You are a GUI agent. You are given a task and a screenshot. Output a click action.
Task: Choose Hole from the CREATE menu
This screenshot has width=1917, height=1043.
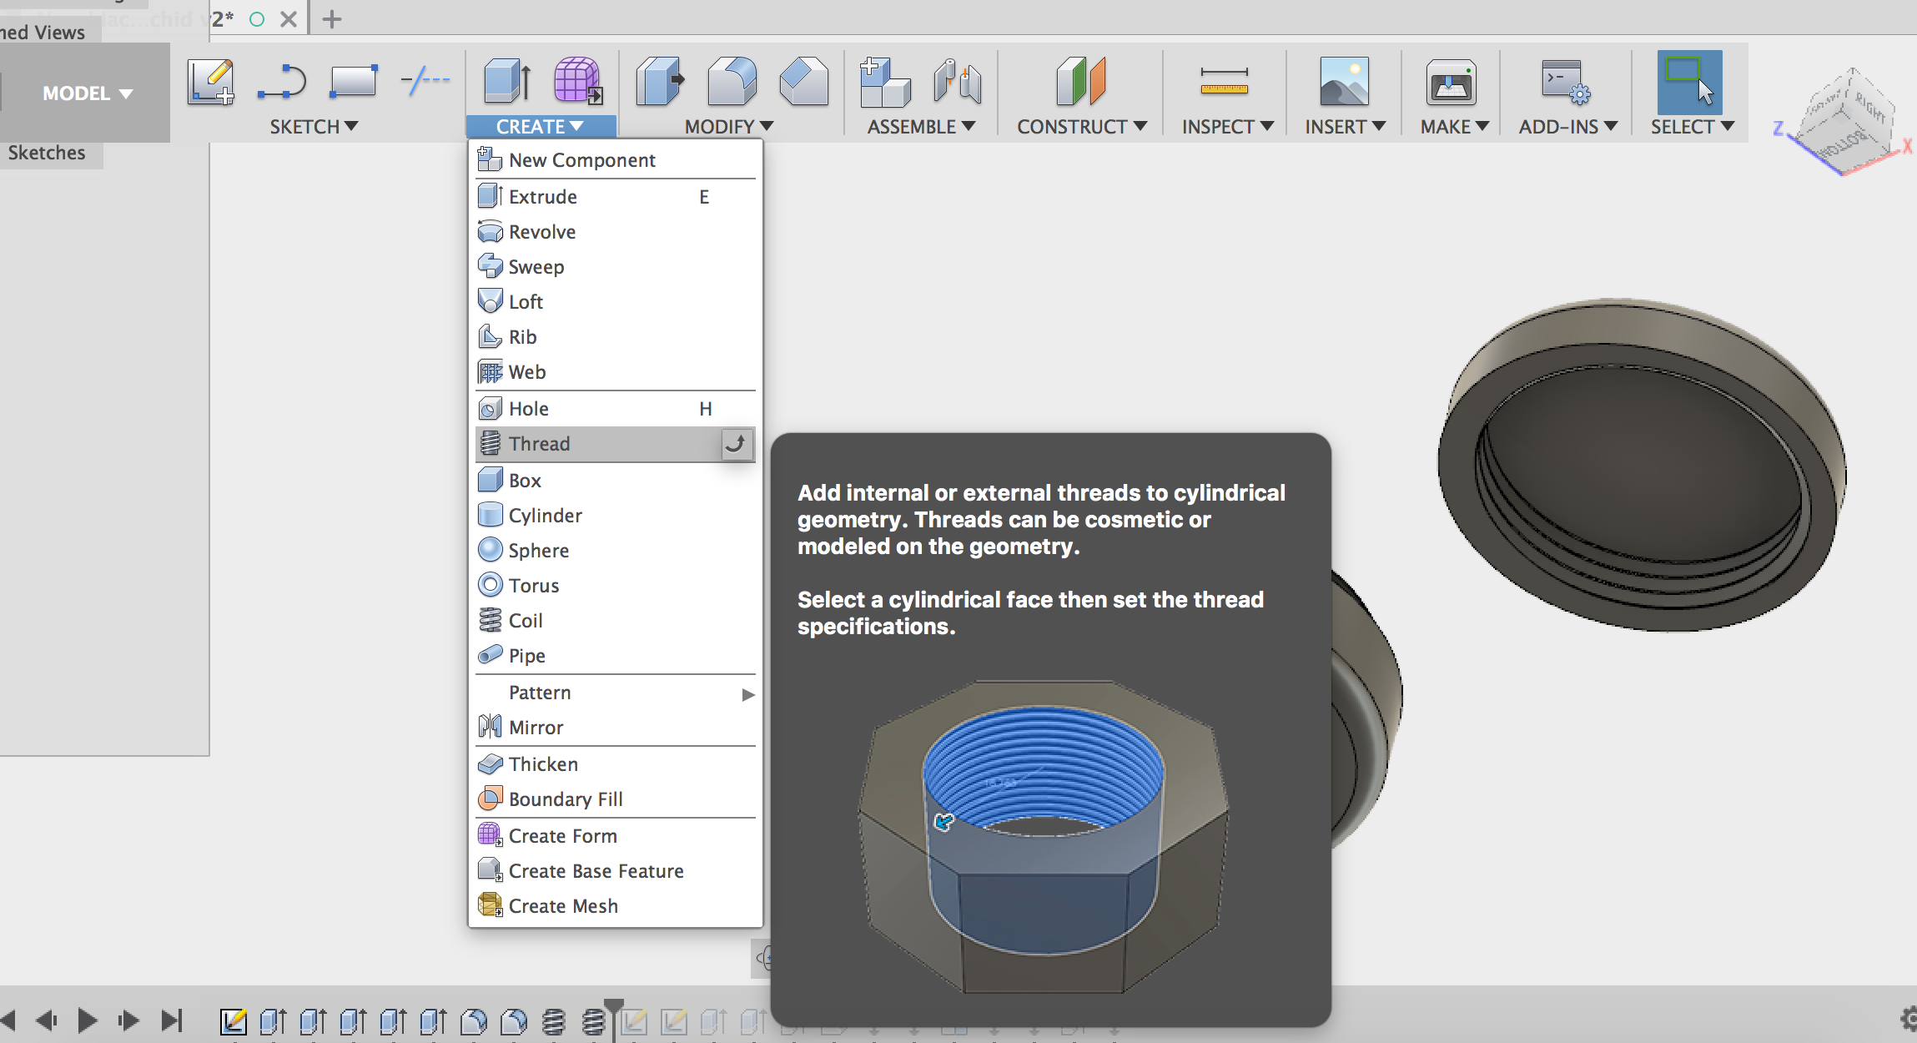pyautogui.click(x=616, y=409)
